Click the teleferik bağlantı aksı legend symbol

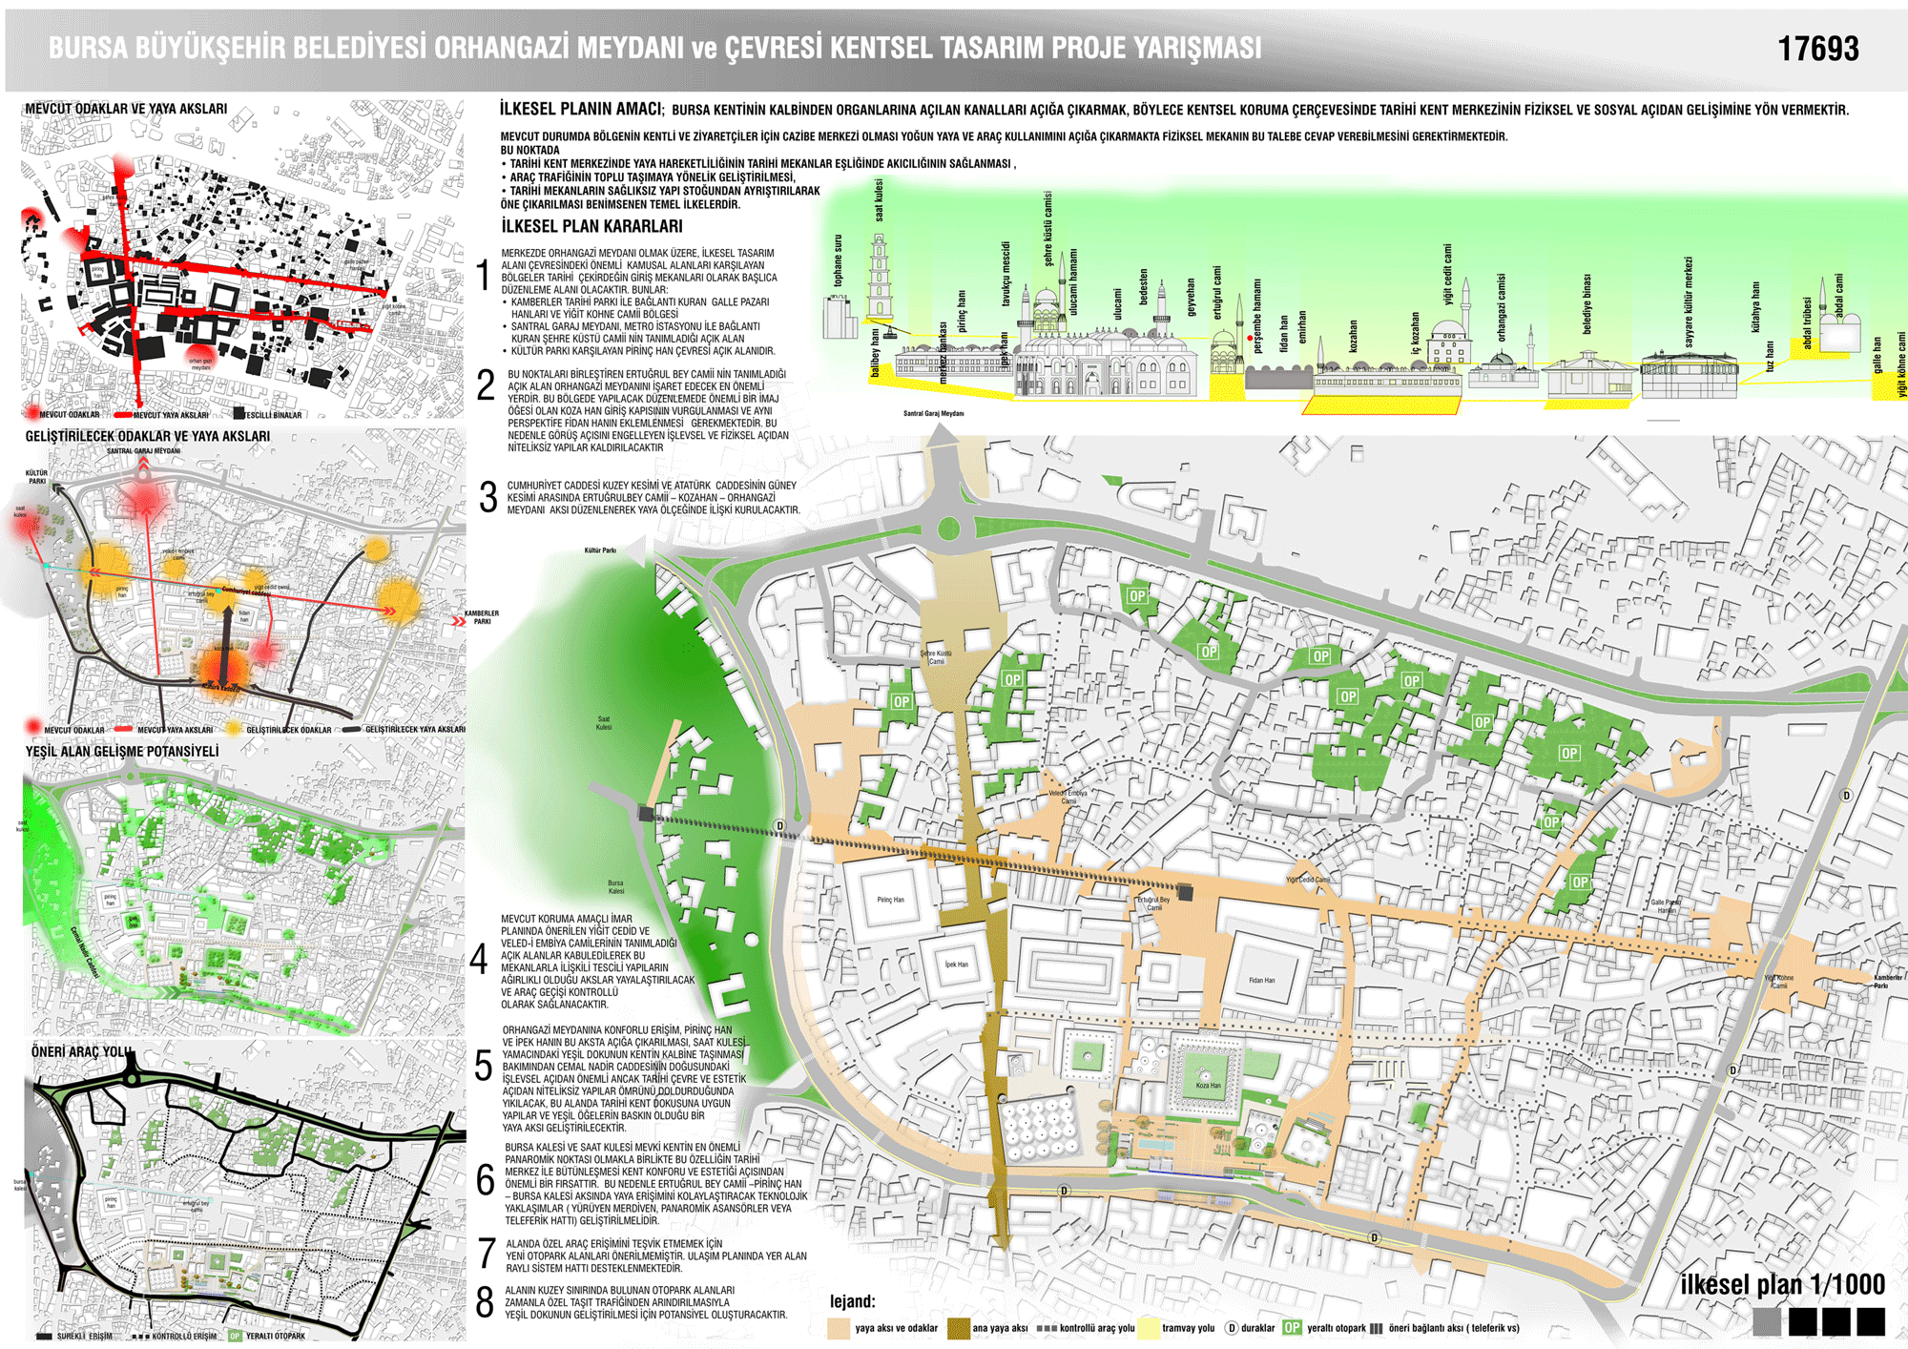pyautogui.click(x=1376, y=1327)
